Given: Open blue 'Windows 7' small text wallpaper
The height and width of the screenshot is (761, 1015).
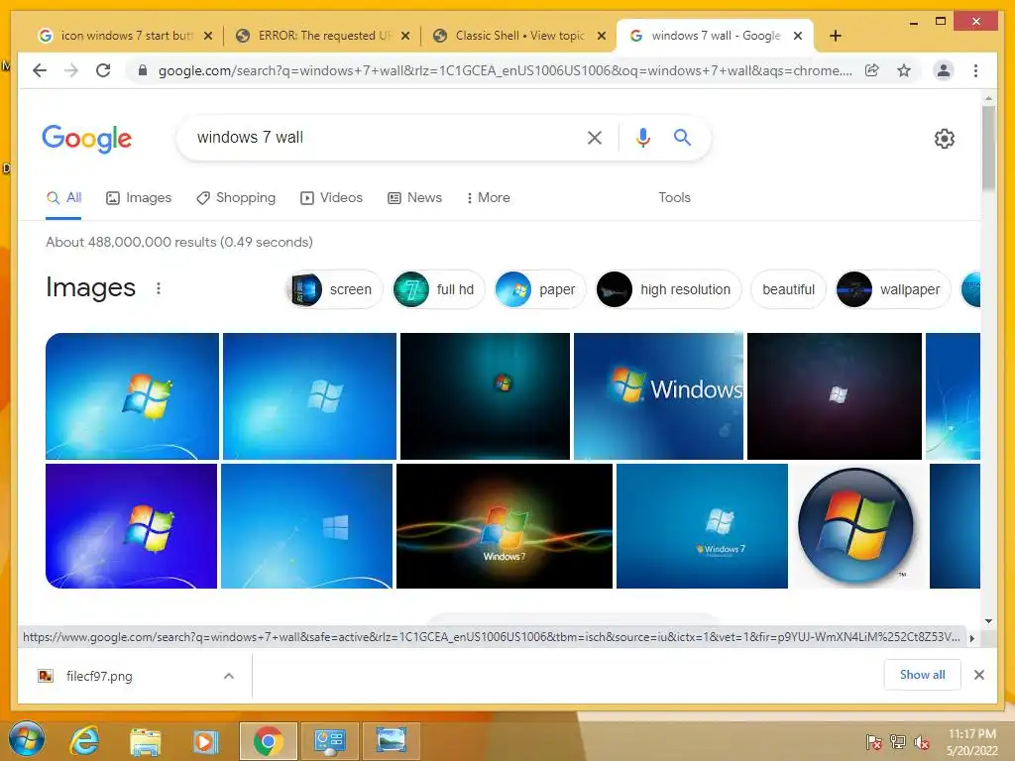Looking at the screenshot, I should tap(702, 526).
